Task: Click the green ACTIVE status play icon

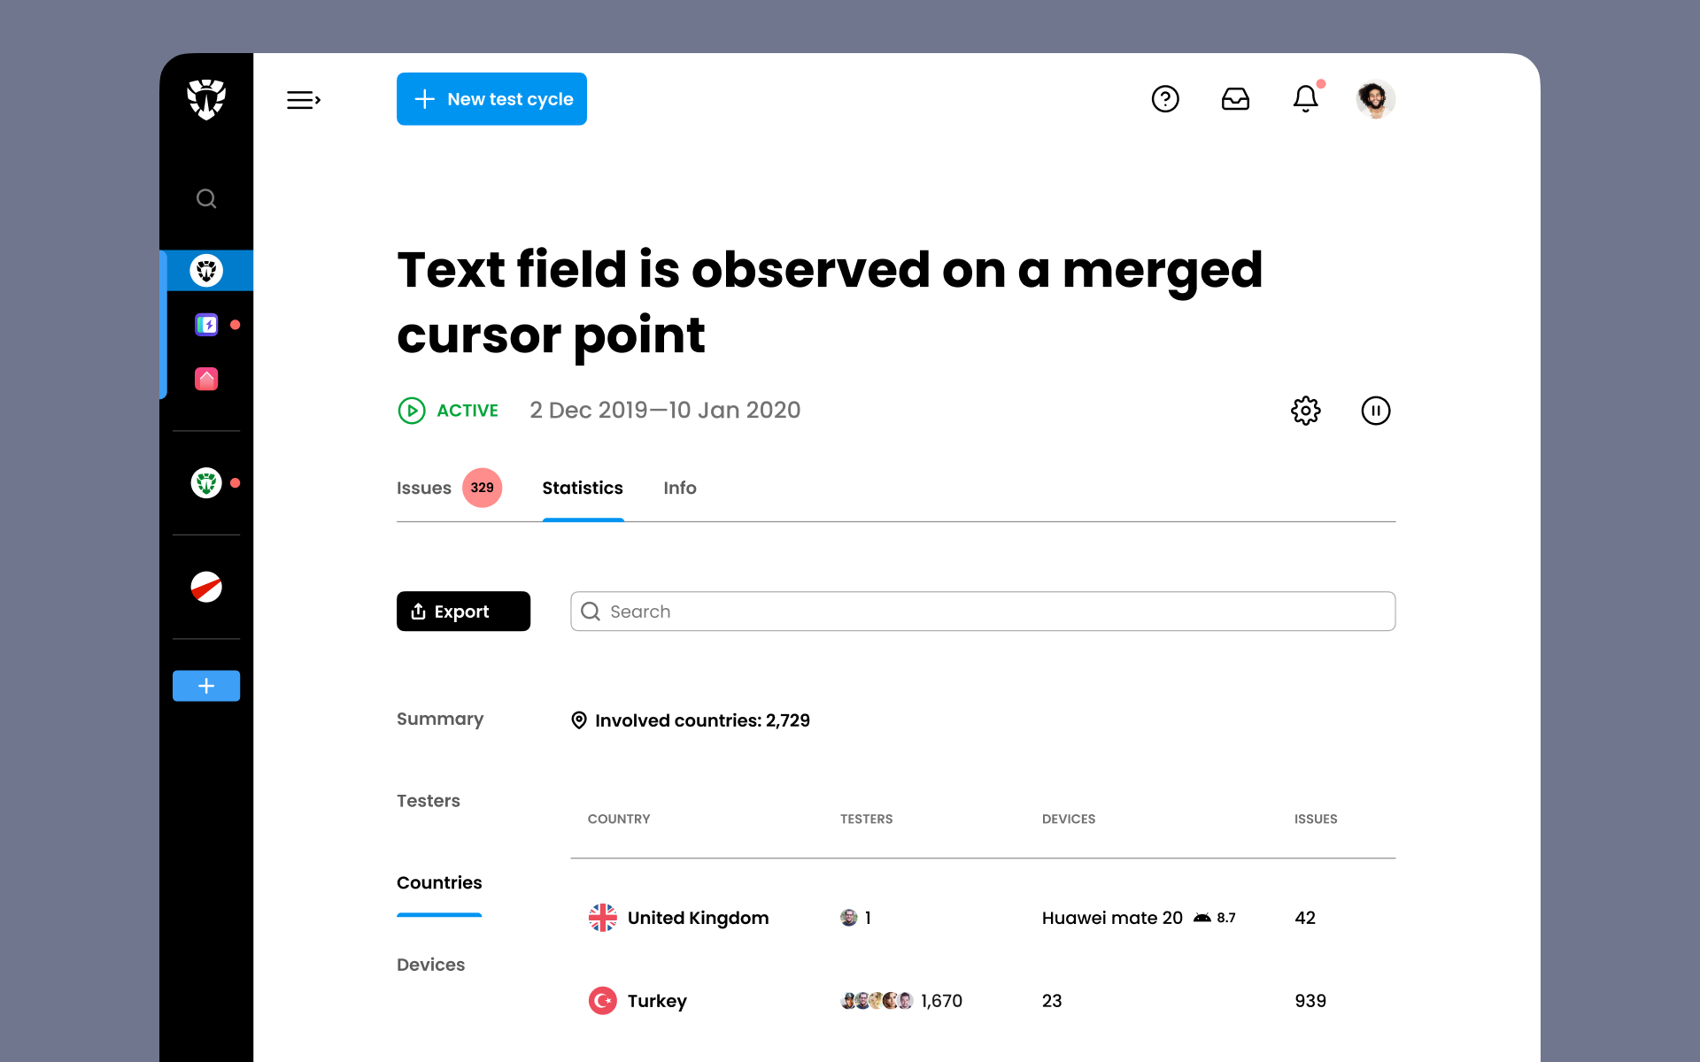Action: (x=412, y=411)
